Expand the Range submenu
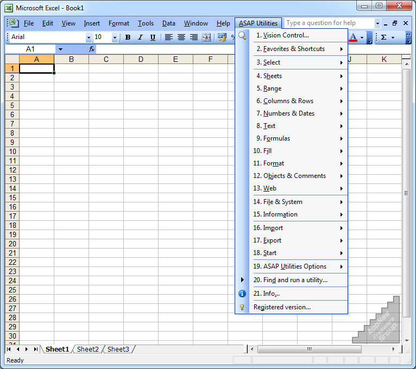 tap(299, 88)
